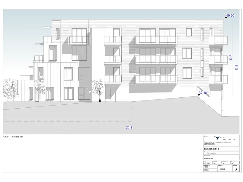Click the 37,30 ground elevation label
The height and width of the screenshot is (182, 243).
tap(203, 93)
